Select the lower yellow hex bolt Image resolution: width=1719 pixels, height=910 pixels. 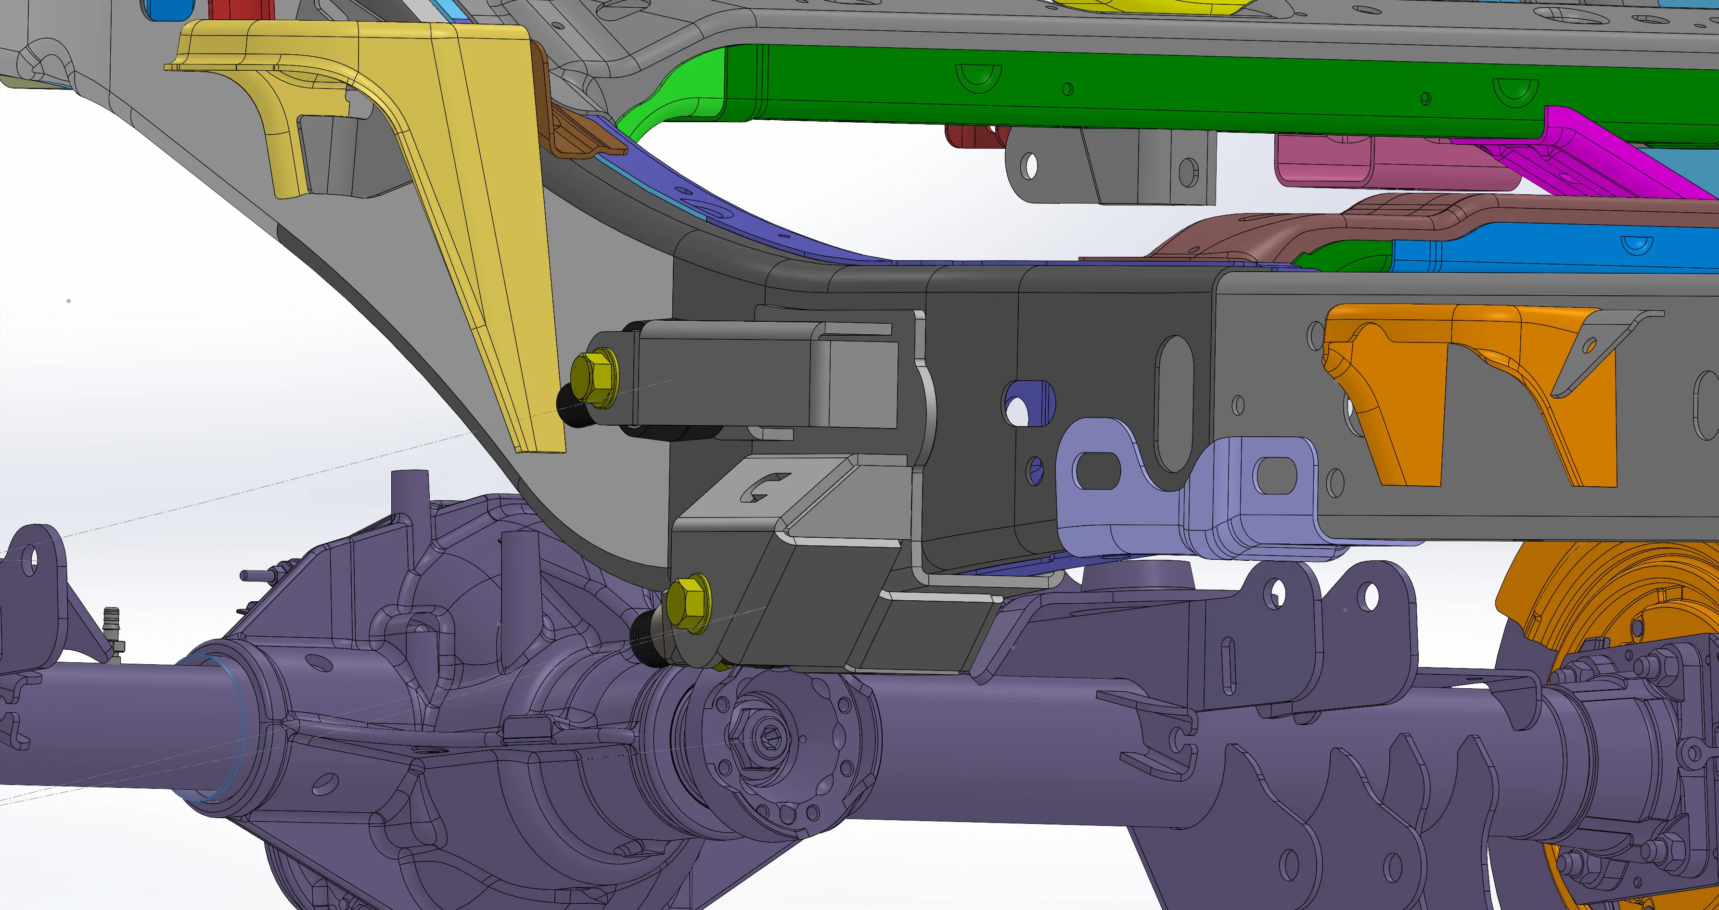(x=689, y=605)
